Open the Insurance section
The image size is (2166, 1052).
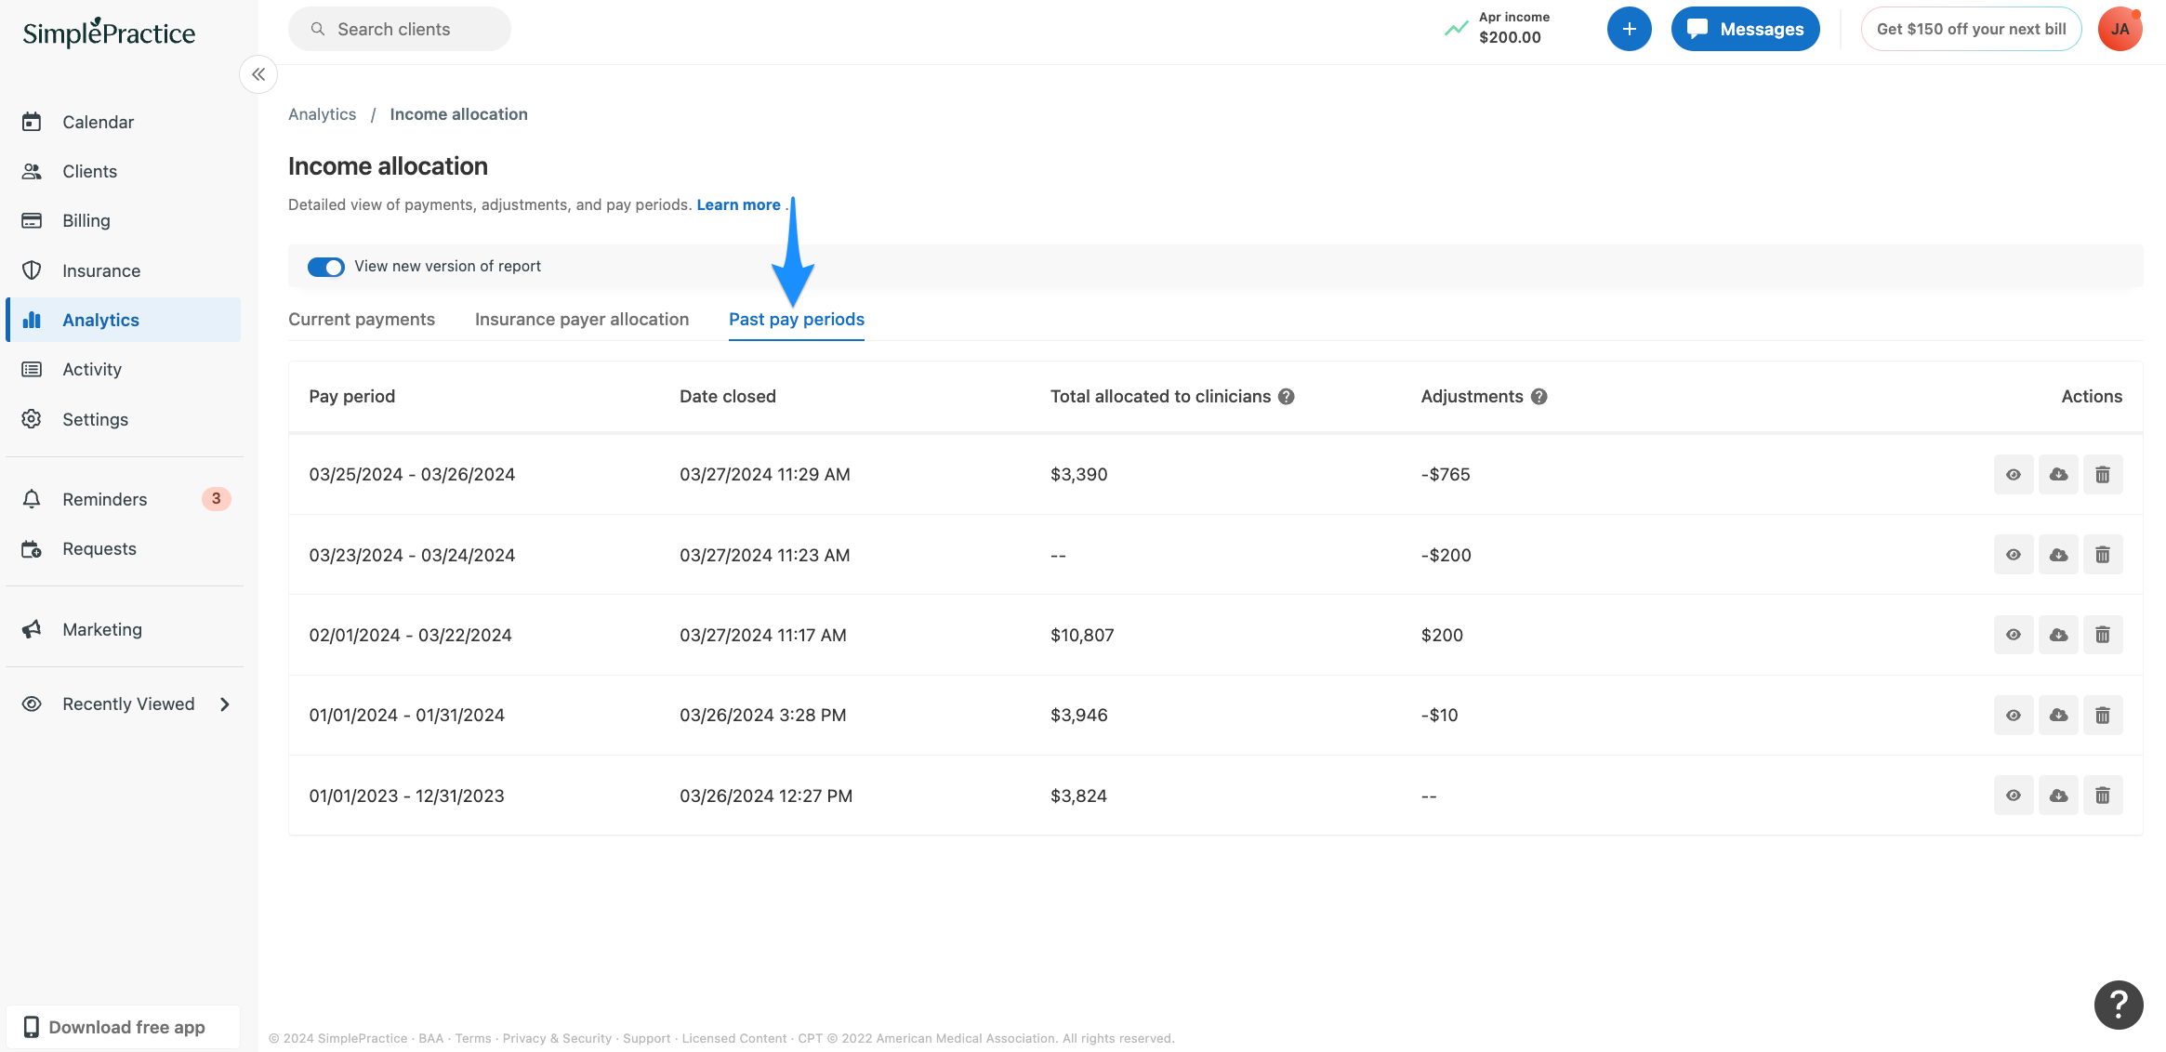pyautogui.click(x=101, y=270)
